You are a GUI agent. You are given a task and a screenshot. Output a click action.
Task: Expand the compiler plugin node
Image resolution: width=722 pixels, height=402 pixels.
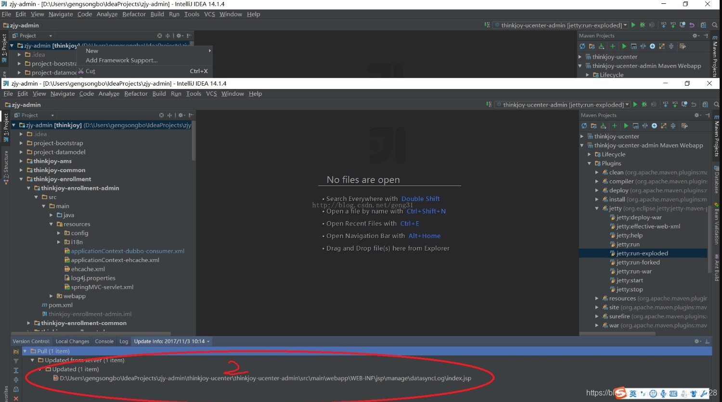pyautogui.click(x=597, y=181)
